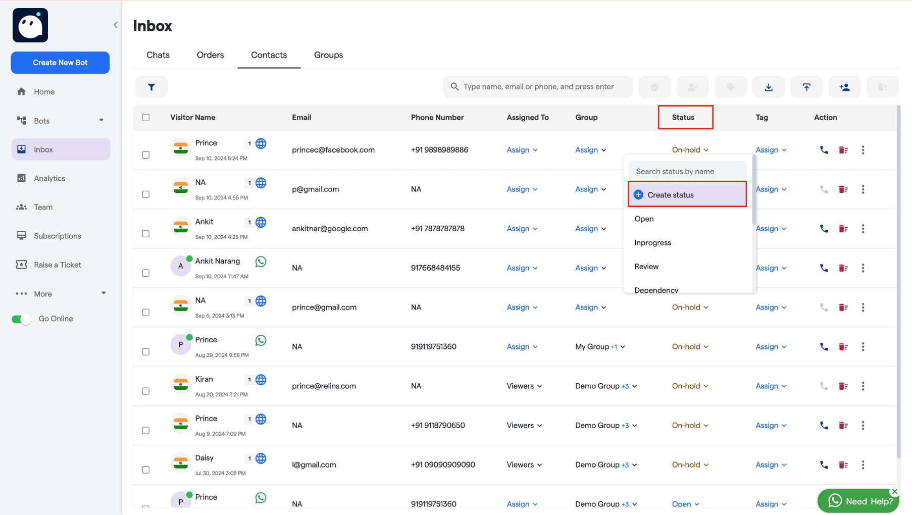Open Tag Assign dropdown for Daisy

(771, 465)
